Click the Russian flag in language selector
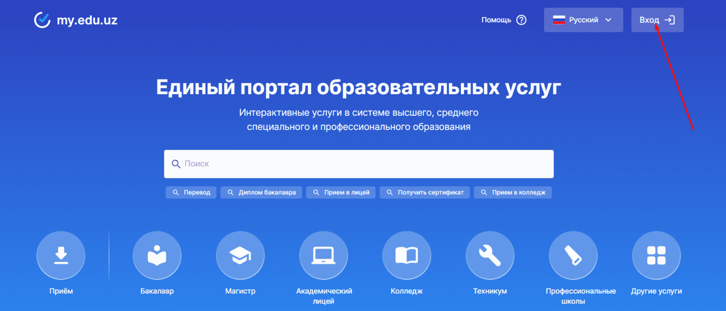The height and width of the screenshot is (311, 726). [559, 20]
